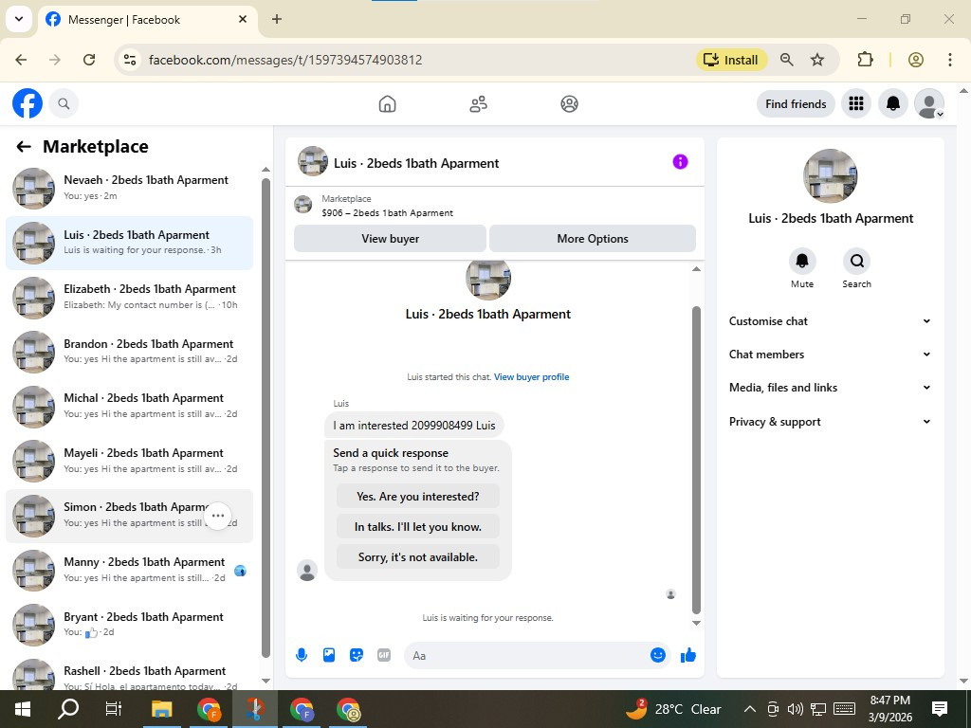This screenshot has height=728, width=971.
Task: Click the chat messages scrollbar
Action: coord(696,460)
